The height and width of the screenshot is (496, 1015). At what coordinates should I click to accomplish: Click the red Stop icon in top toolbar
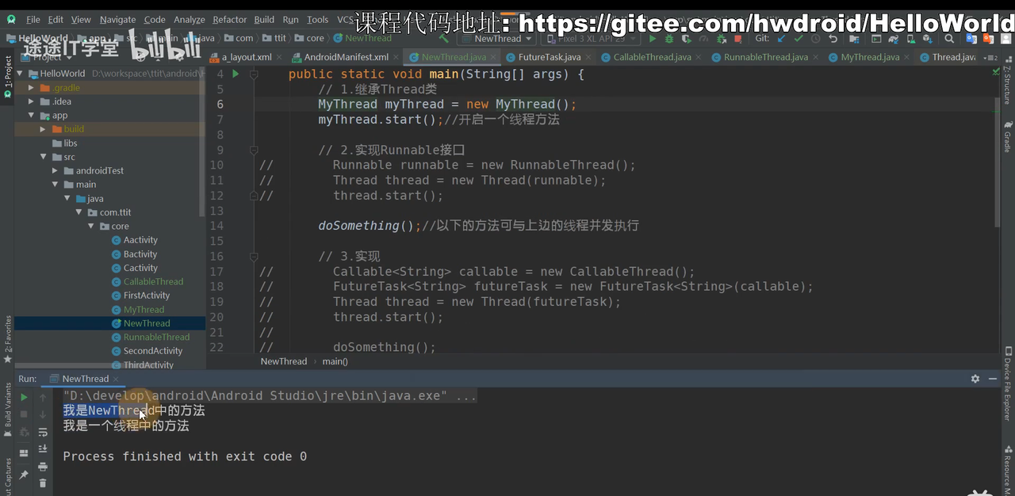click(738, 38)
